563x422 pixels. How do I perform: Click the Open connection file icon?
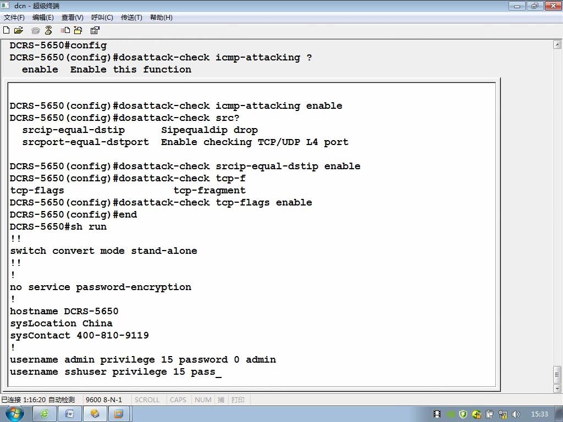18,30
